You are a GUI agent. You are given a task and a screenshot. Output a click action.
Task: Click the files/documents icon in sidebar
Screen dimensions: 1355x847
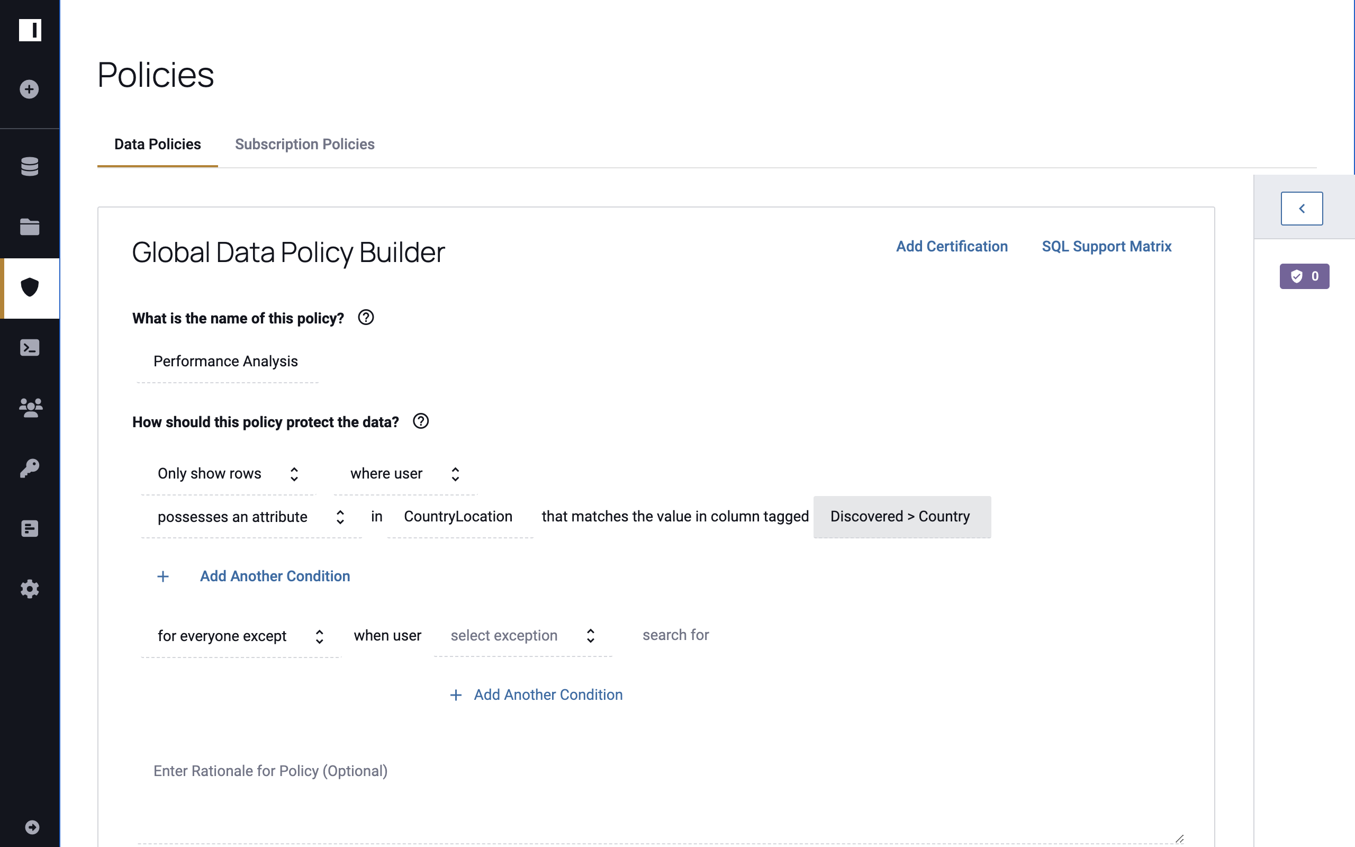(29, 227)
